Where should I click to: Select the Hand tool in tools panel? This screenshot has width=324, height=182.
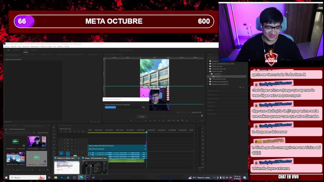coord(54,151)
